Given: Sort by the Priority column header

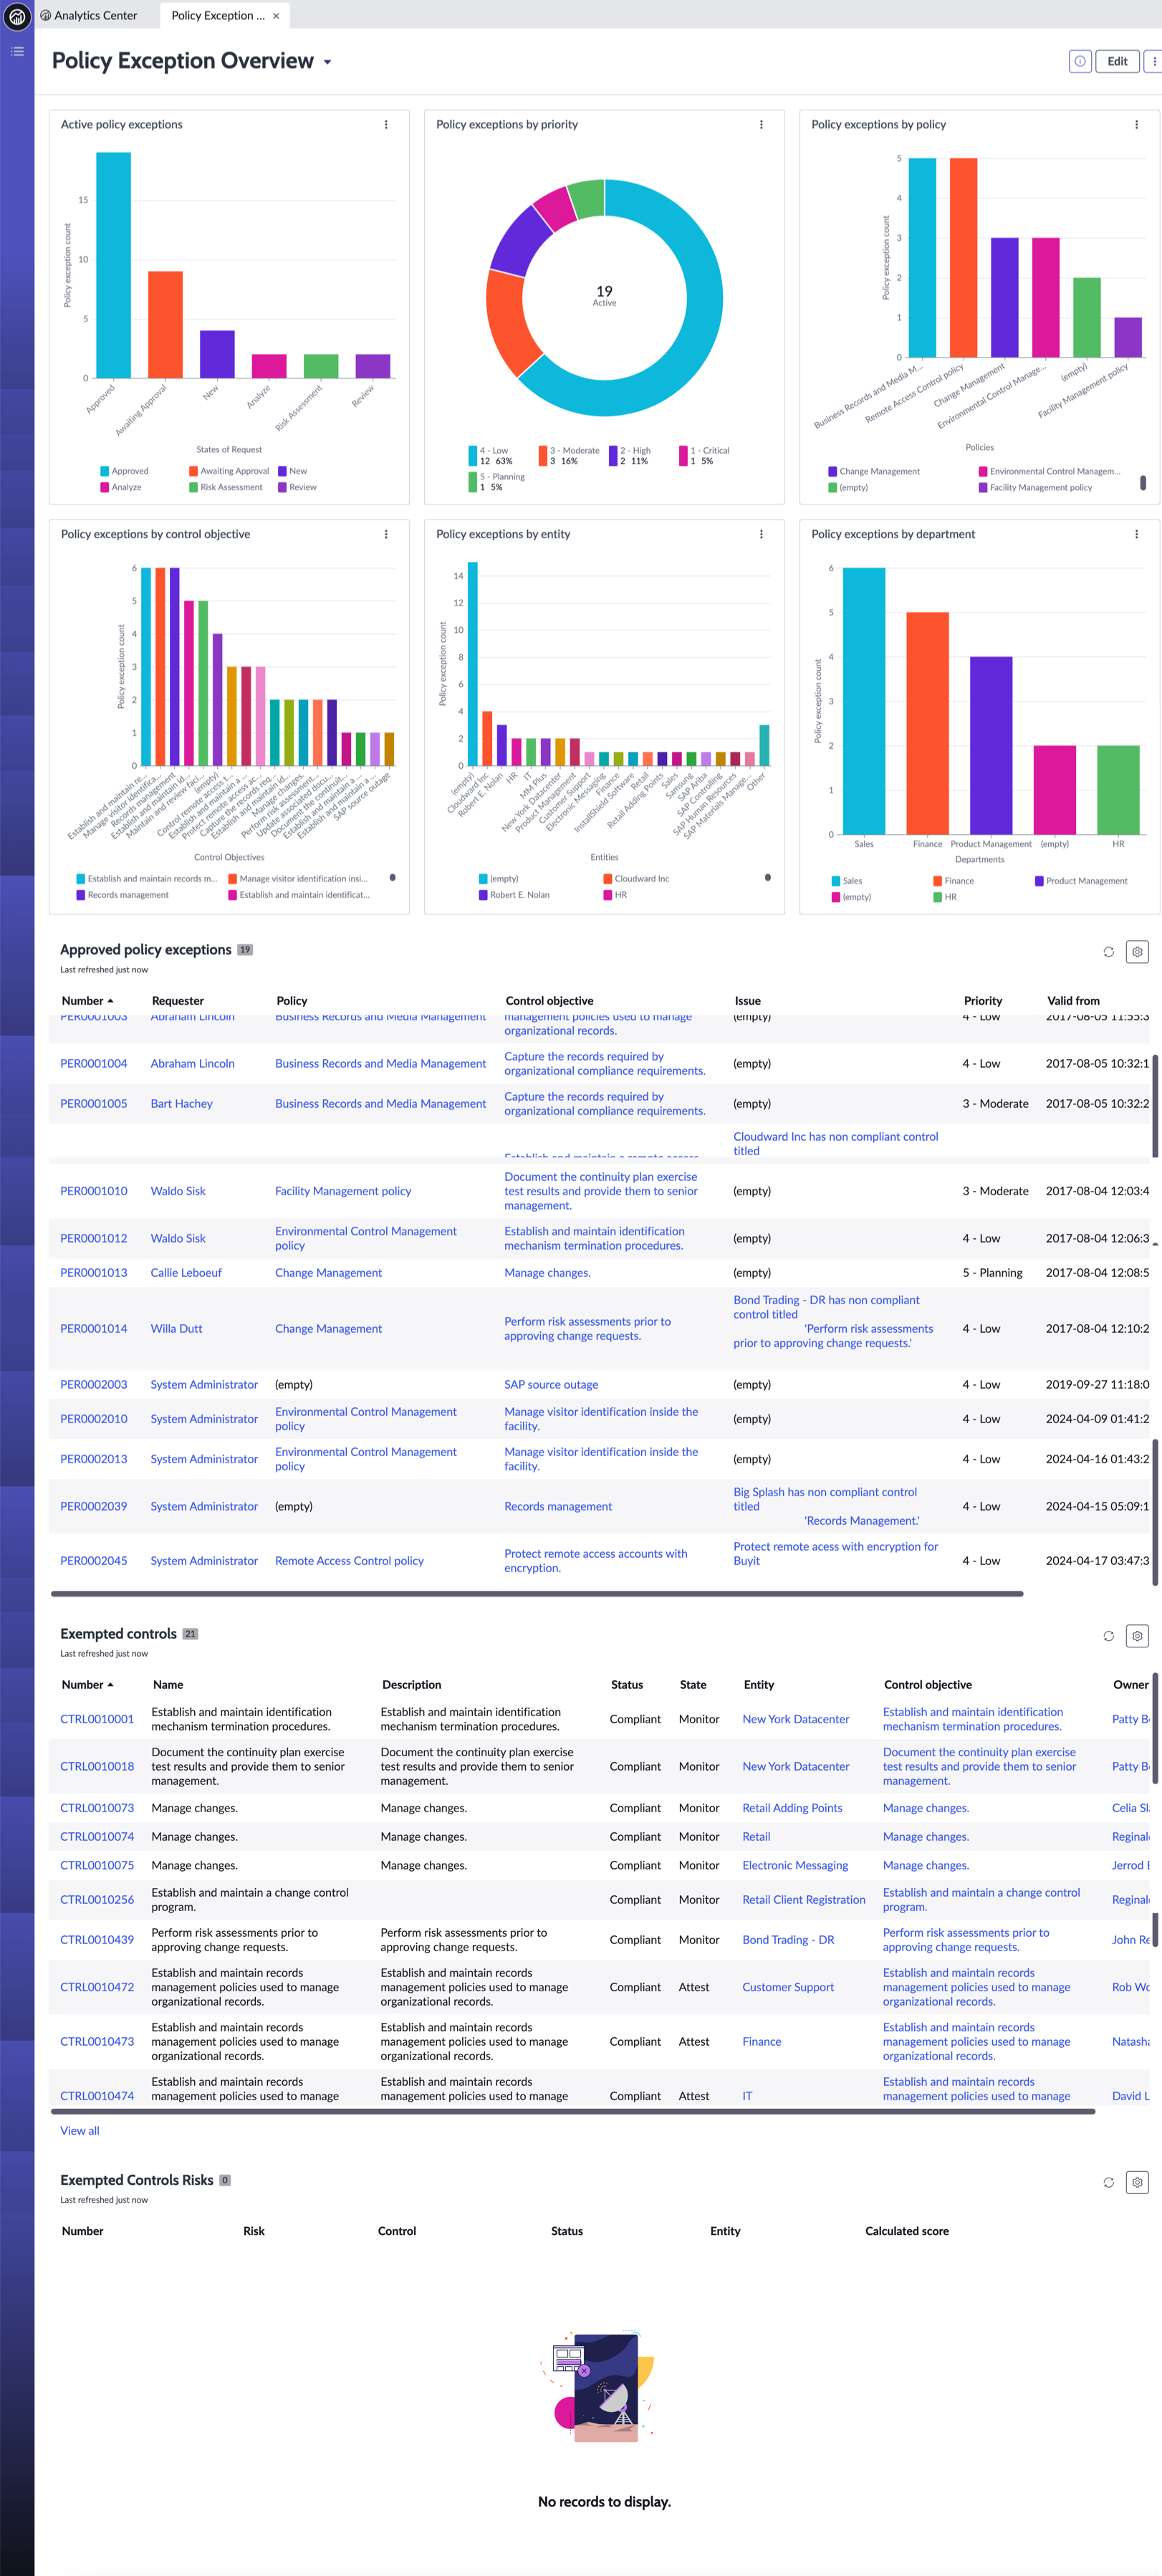Looking at the screenshot, I should pos(983,1001).
